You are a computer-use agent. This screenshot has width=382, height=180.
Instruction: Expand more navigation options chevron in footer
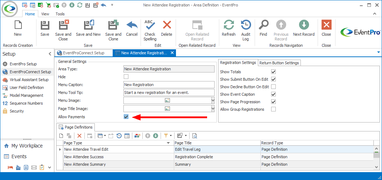pyautogui.click(x=49, y=167)
